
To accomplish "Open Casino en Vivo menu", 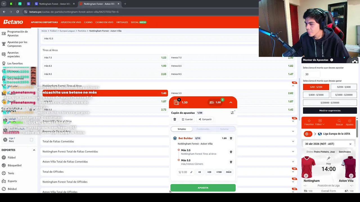I will (104, 22).
